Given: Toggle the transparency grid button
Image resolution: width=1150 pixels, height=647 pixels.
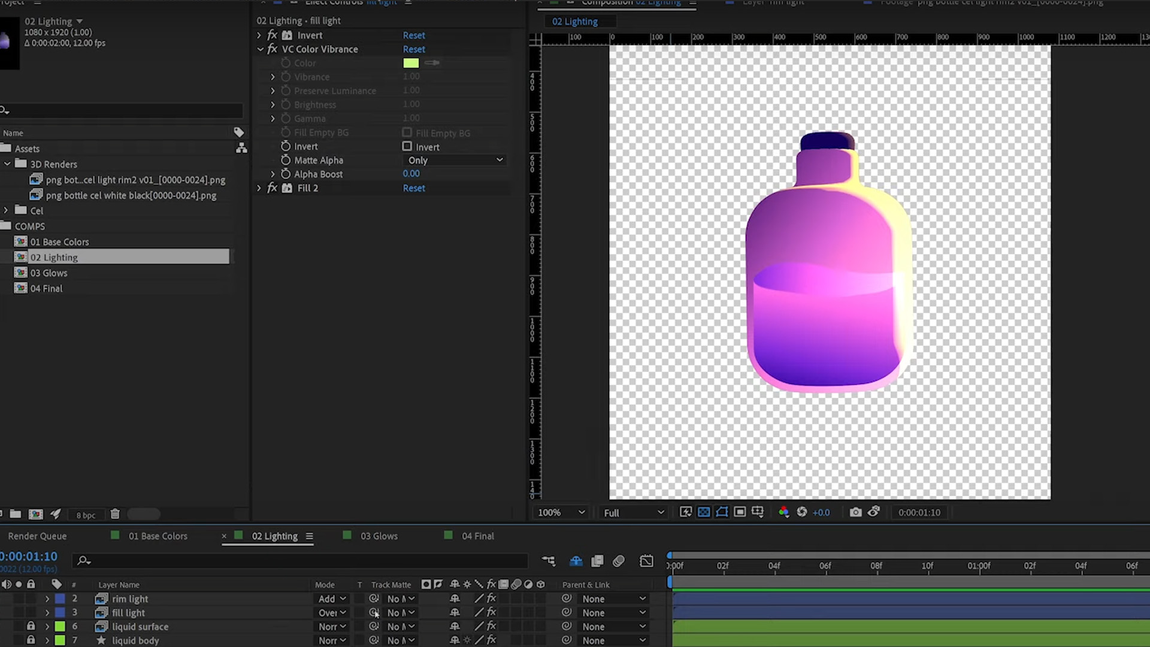Looking at the screenshot, I should tap(704, 512).
